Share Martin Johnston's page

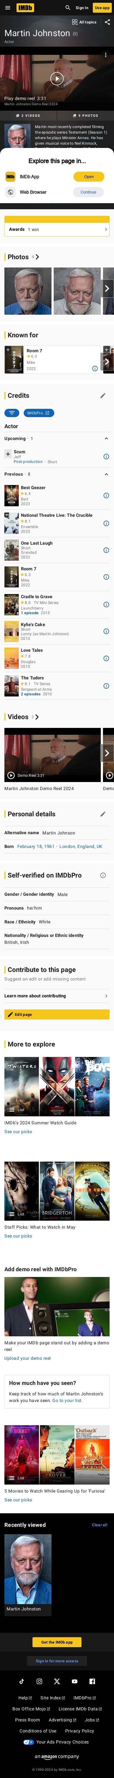(107, 22)
